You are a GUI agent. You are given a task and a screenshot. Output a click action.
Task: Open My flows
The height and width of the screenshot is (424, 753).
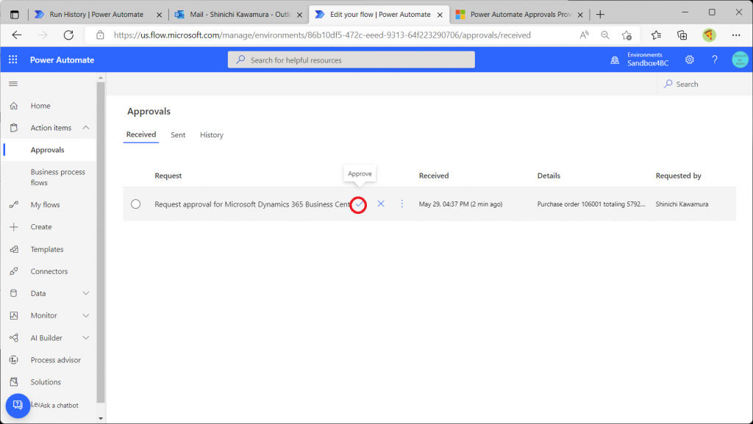click(x=45, y=205)
